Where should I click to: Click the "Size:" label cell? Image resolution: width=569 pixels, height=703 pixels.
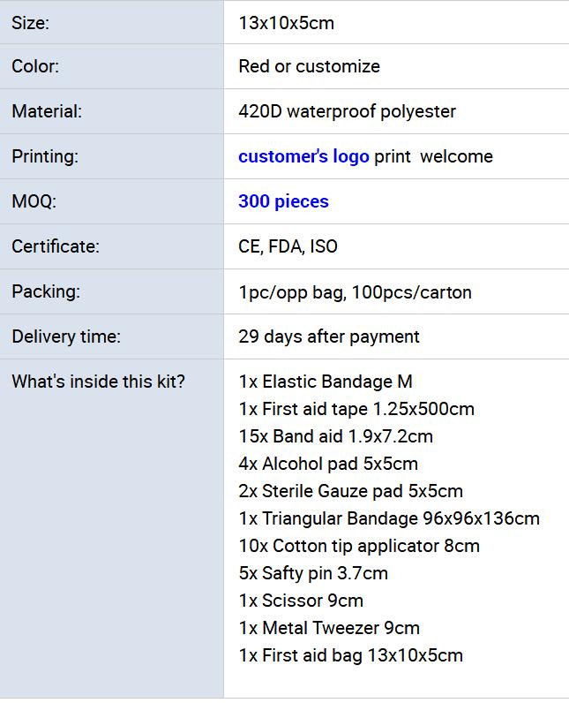[31, 23]
